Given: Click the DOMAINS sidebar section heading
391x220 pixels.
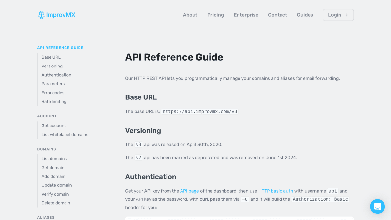Looking at the screenshot, I should [47, 149].
